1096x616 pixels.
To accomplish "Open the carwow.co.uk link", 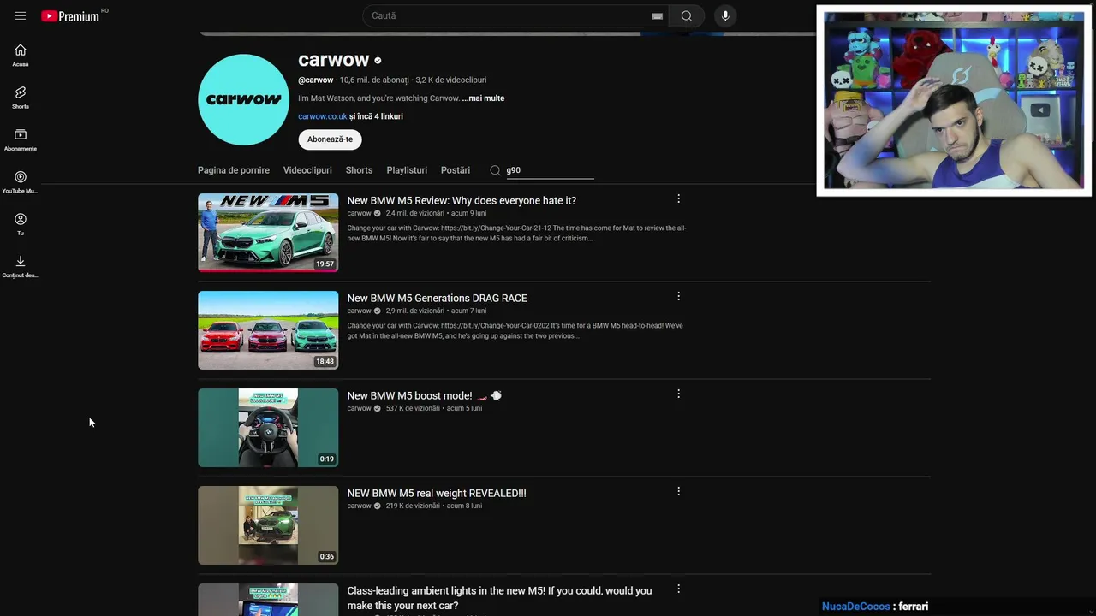I will pos(323,116).
